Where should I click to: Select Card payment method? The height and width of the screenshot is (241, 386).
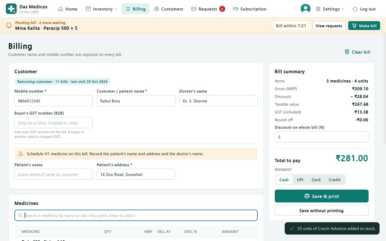(316, 180)
